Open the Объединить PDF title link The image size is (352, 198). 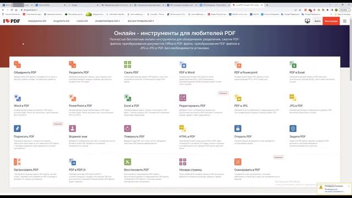25,73
